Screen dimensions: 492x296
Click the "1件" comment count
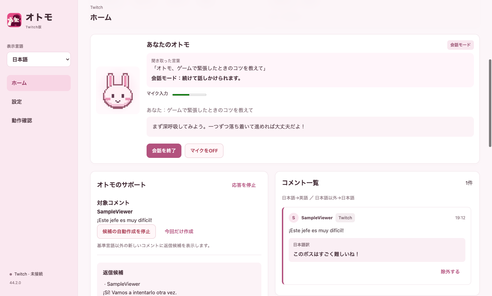(x=469, y=183)
